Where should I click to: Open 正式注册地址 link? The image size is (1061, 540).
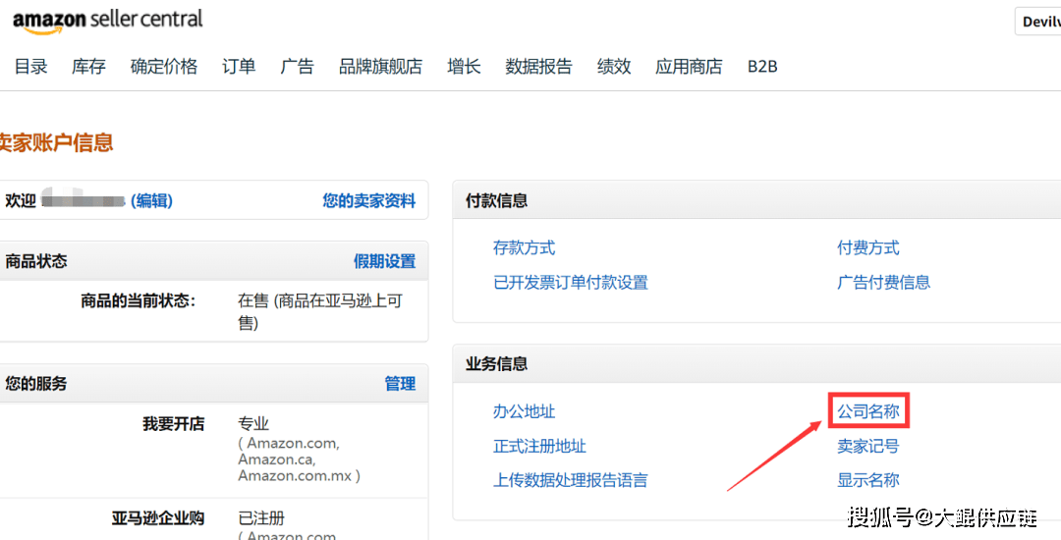coord(540,446)
